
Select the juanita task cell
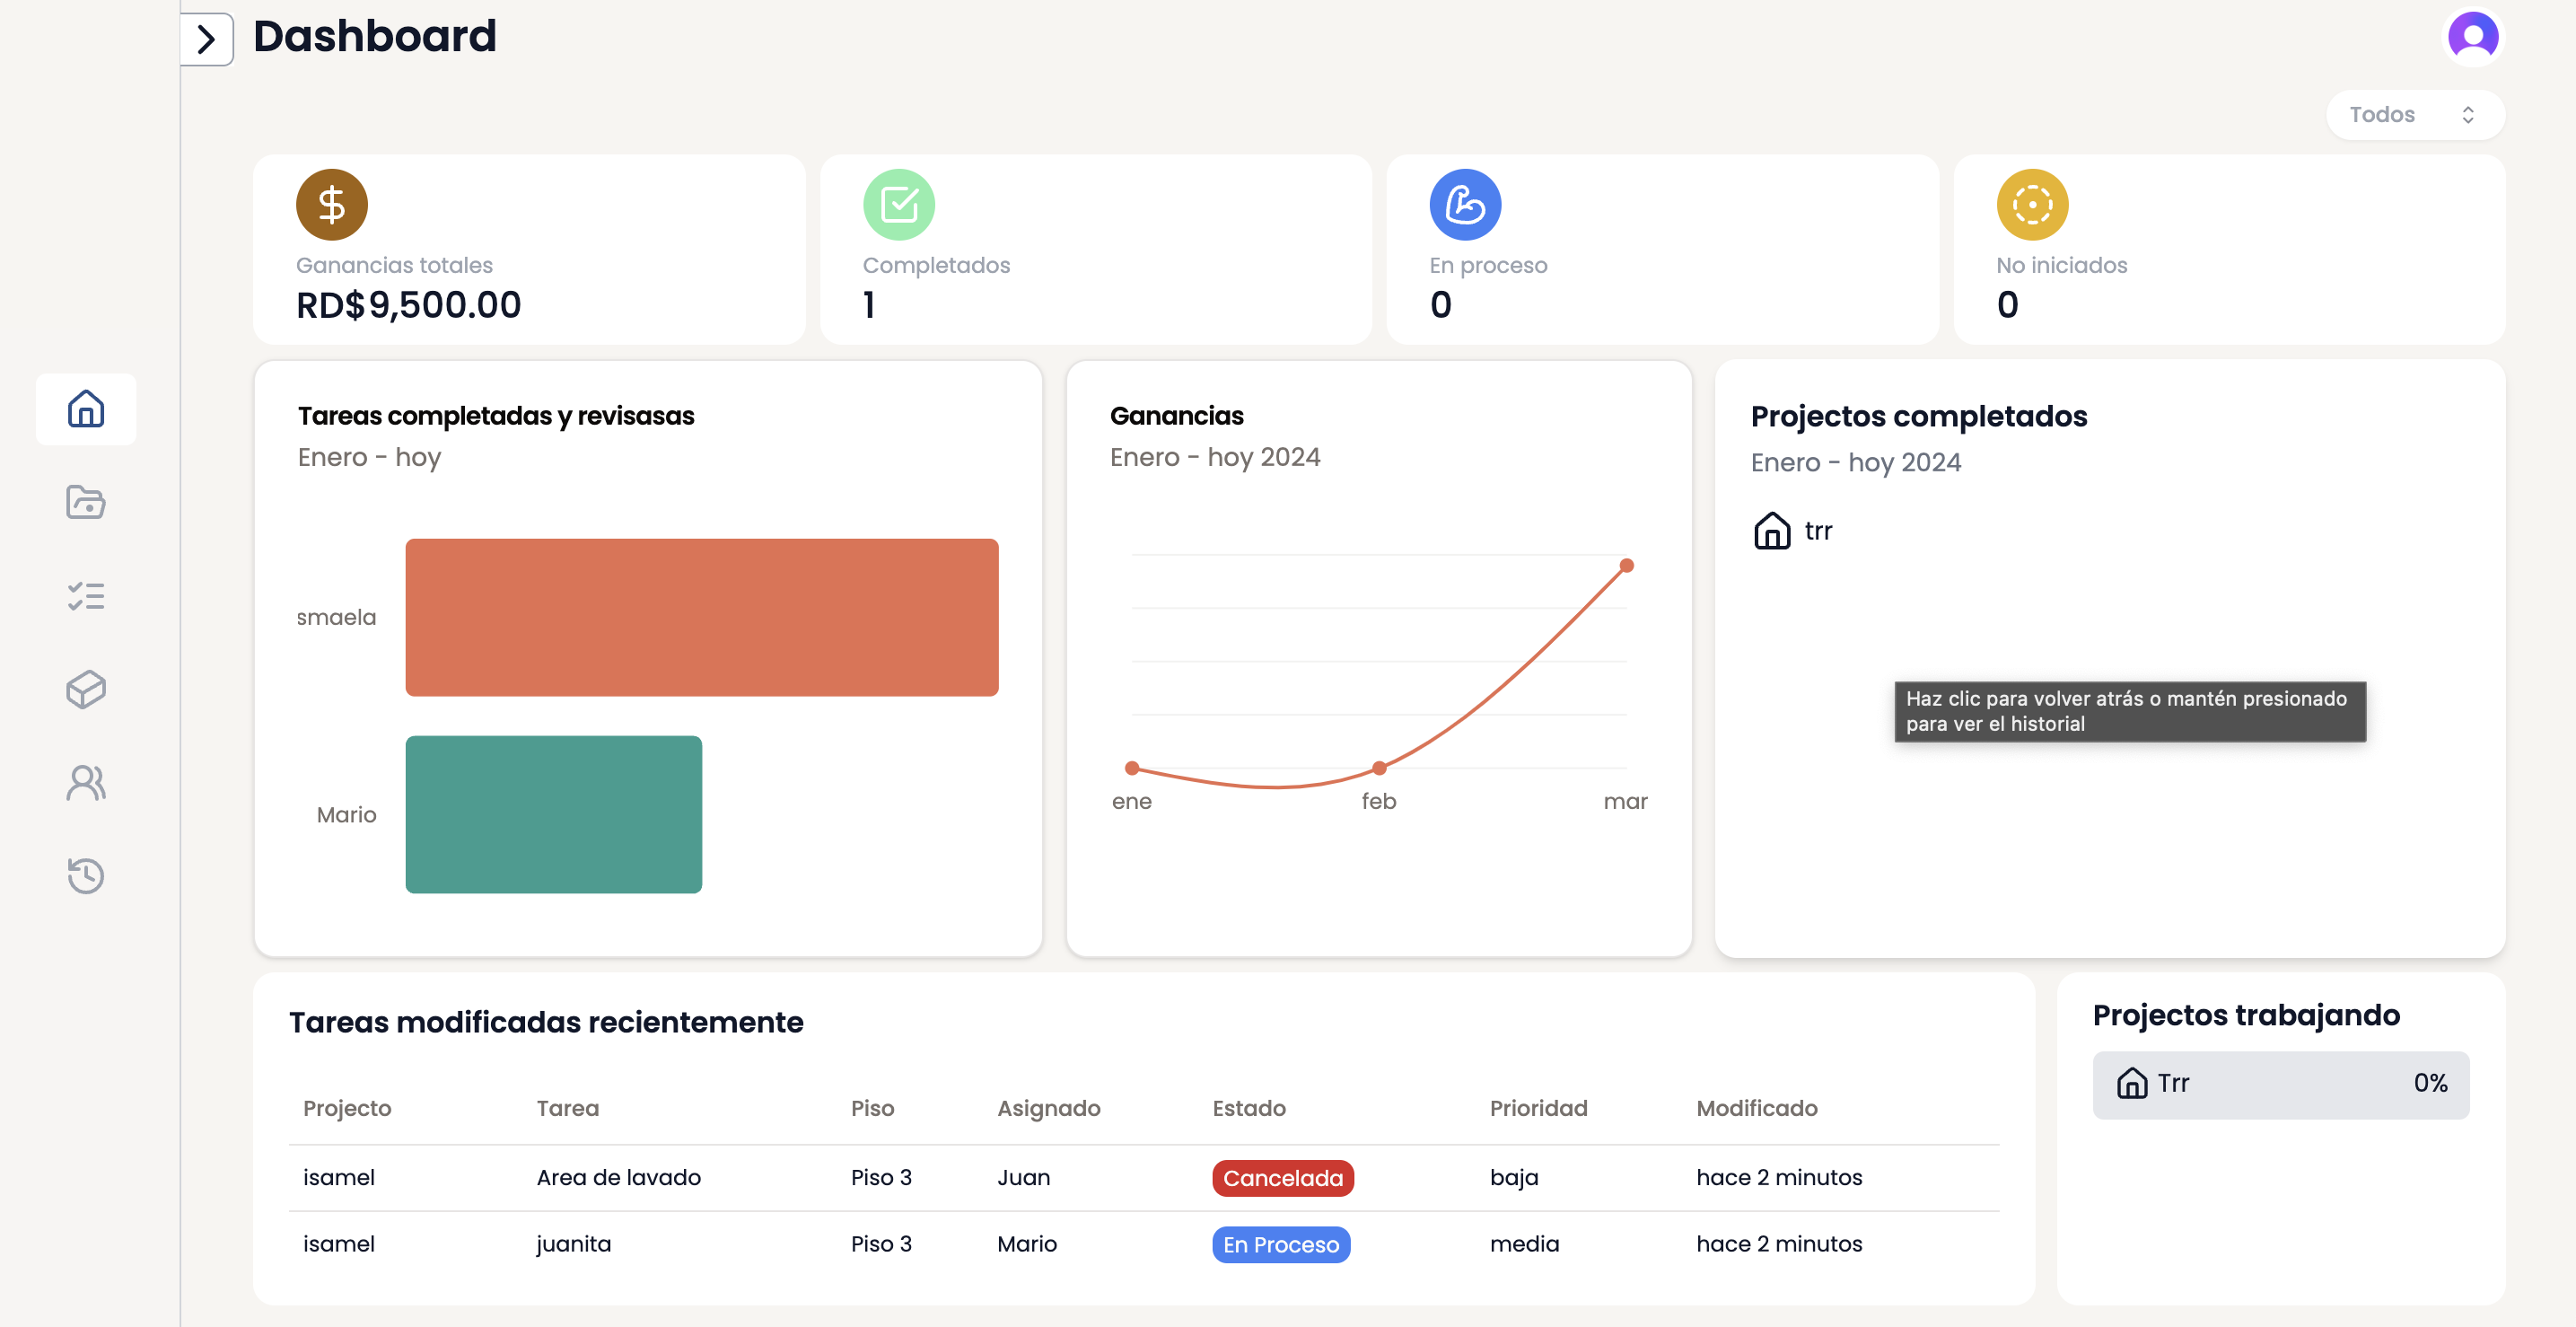(x=573, y=1244)
